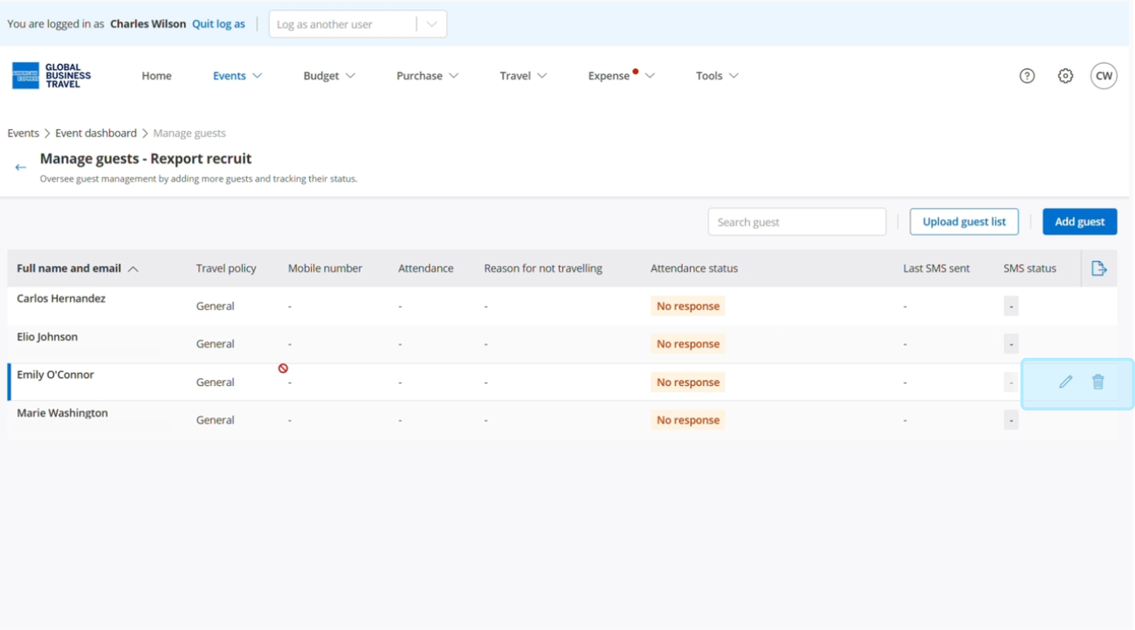This screenshot has height=630, width=1135.
Task: Open the Log as another user dropdown
Action: 357,24
